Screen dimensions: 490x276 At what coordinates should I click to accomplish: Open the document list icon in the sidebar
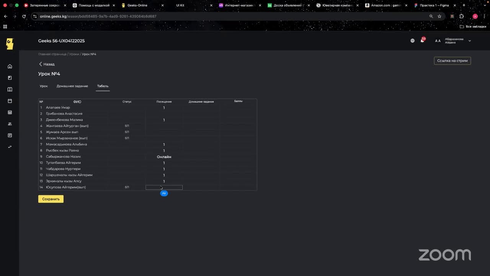(10, 135)
